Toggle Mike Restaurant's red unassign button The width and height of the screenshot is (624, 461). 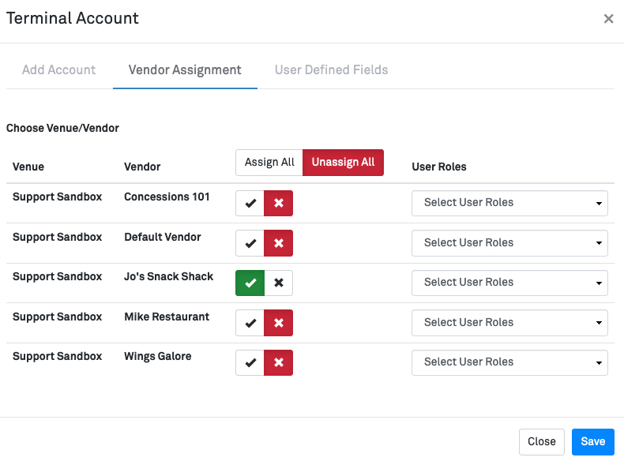click(x=278, y=323)
